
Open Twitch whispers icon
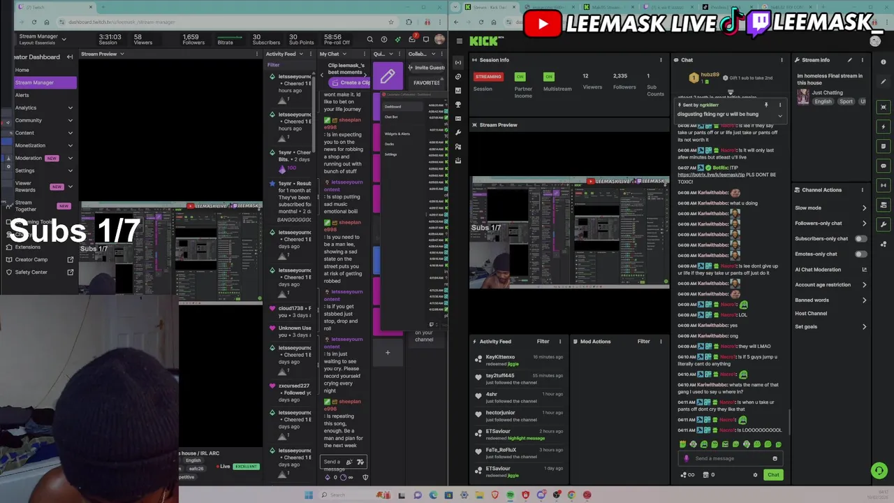coord(426,40)
